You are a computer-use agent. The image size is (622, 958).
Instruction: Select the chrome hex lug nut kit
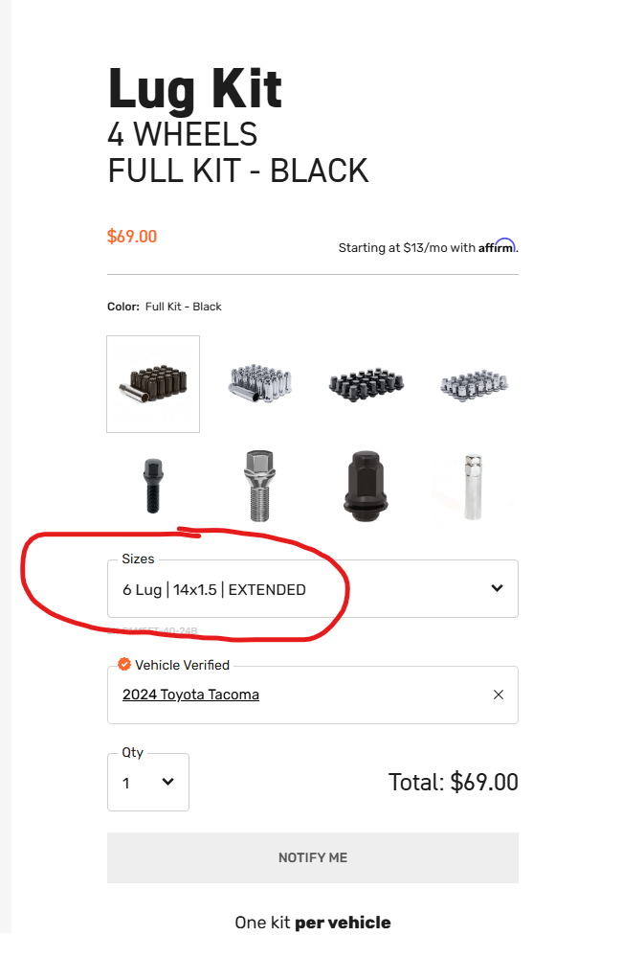(474, 385)
